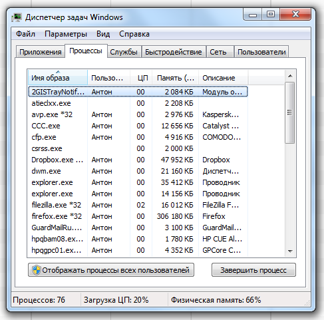Select explorer.exe using 35 412 КБ

(x=138, y=182)
